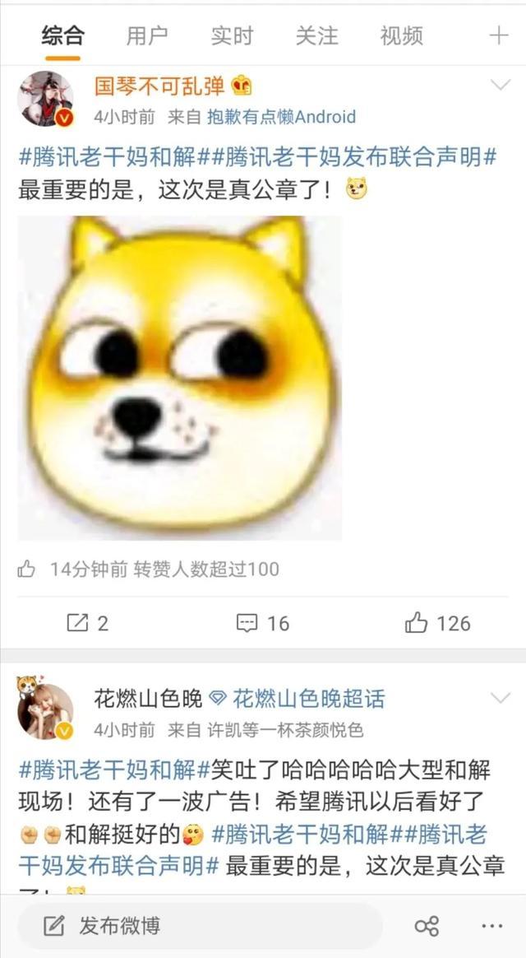Open the 花燃山色晚超话 link
The image size is (526, 958).
pos(309,699)
